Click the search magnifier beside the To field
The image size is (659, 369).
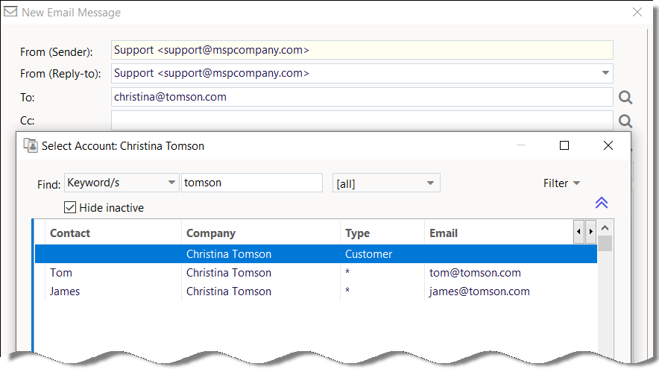tap(625, 97)
